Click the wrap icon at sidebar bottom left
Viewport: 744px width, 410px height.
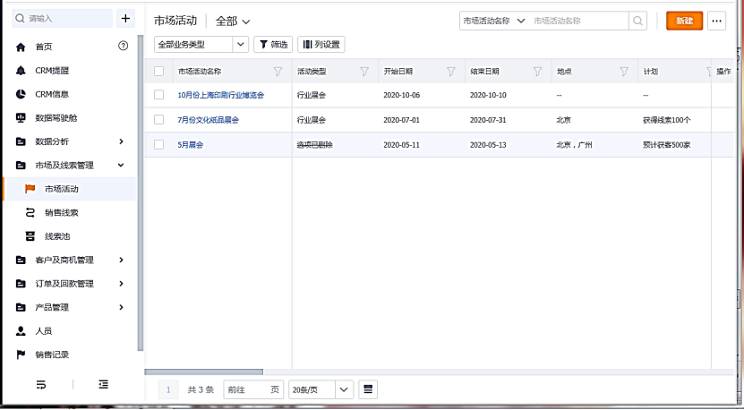41,384
